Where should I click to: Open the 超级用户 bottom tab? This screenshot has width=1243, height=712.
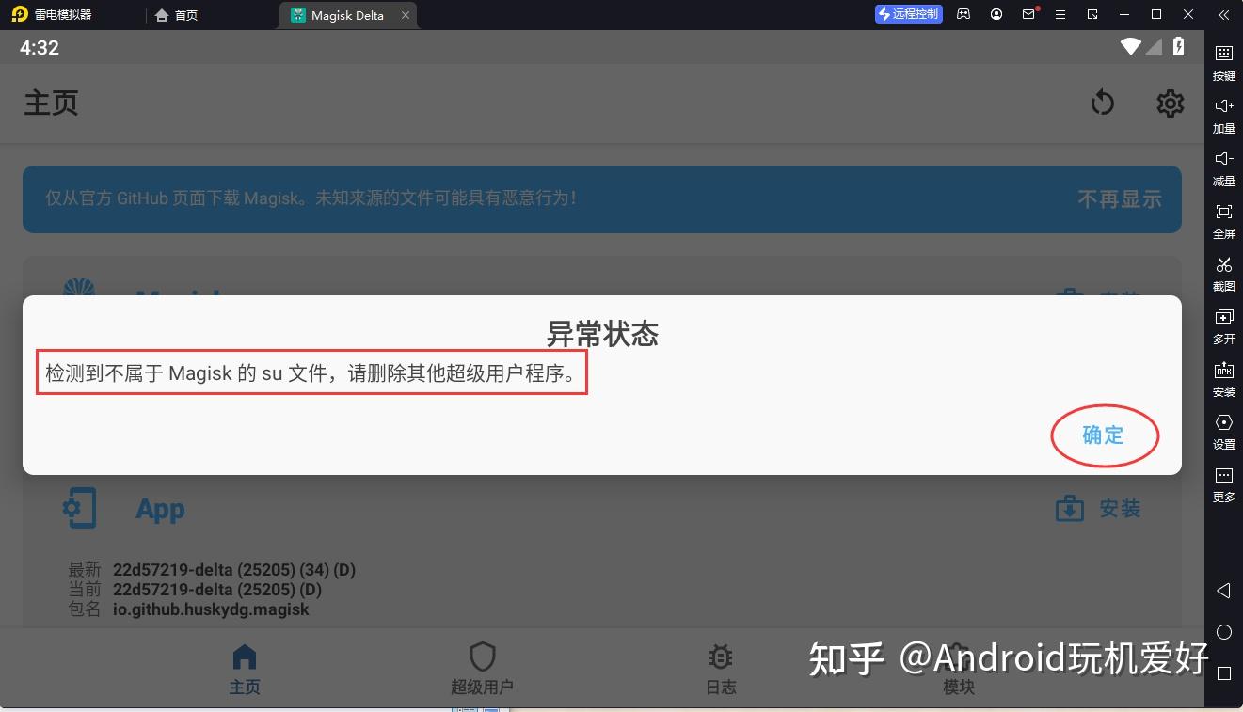[x=482, y=669]
